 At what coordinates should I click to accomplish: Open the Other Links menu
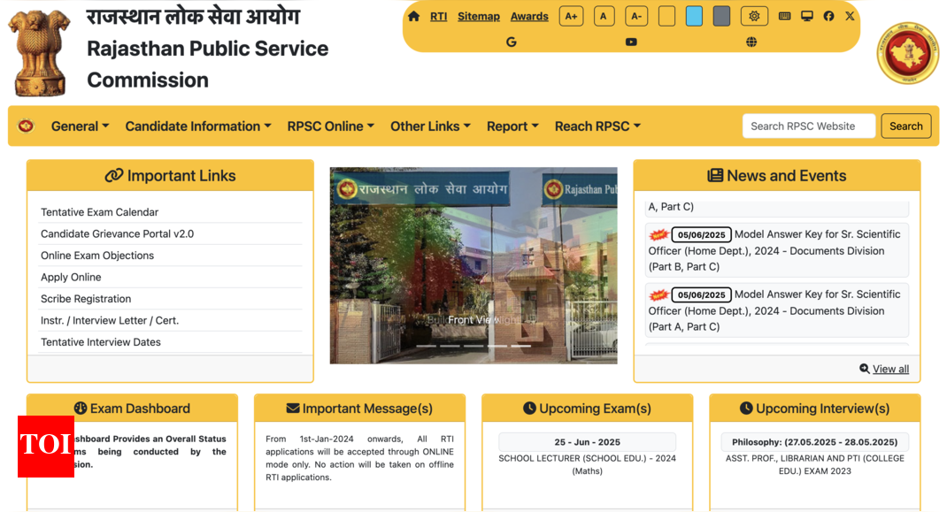(x=430, y=126)
